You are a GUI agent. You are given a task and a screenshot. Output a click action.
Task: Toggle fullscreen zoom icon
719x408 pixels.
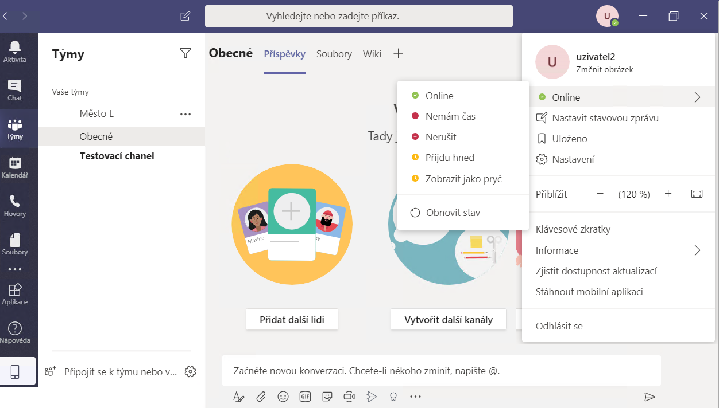click(697, 194)
